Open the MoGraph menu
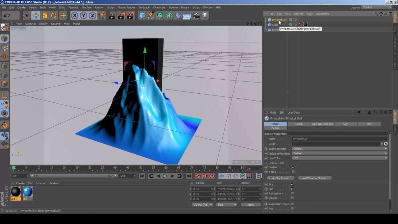Viewport: 398px width, 224px height. coord(144,7)
